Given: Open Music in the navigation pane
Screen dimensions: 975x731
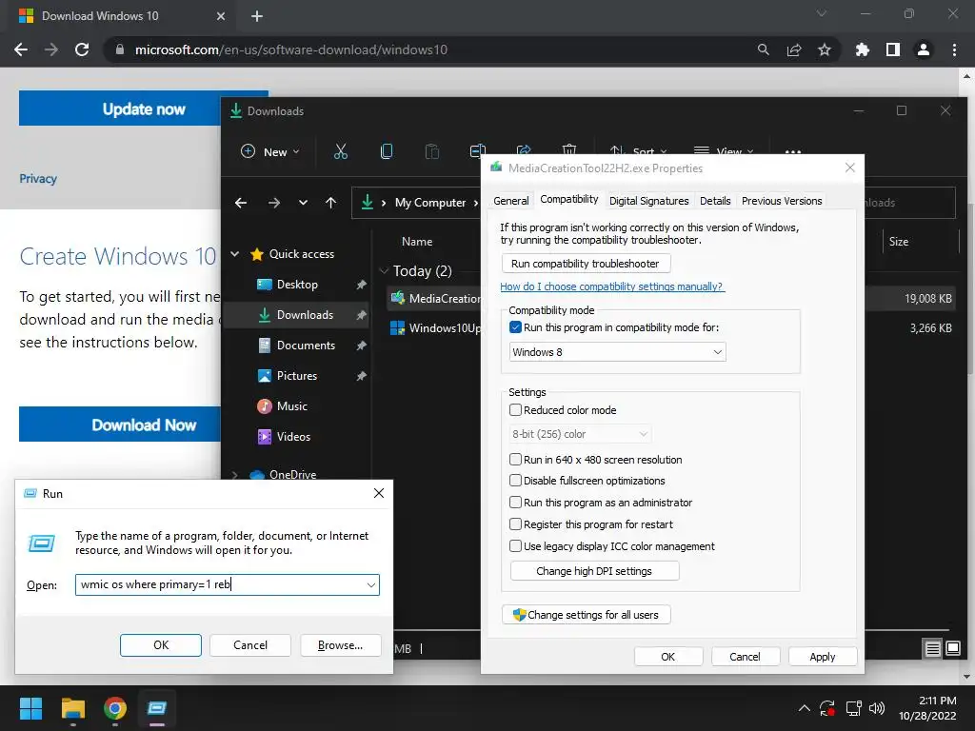Looking at the screenshot, I should click(x=291, y=405).
